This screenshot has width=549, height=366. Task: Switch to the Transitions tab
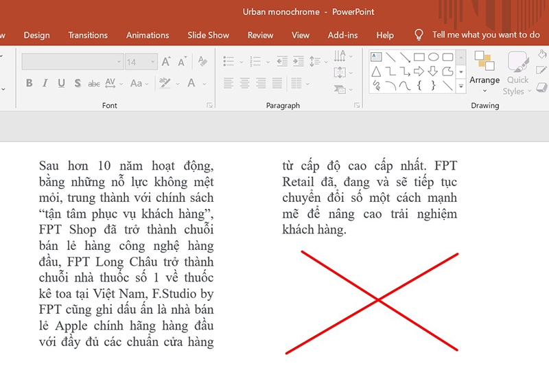click(88, 35)
